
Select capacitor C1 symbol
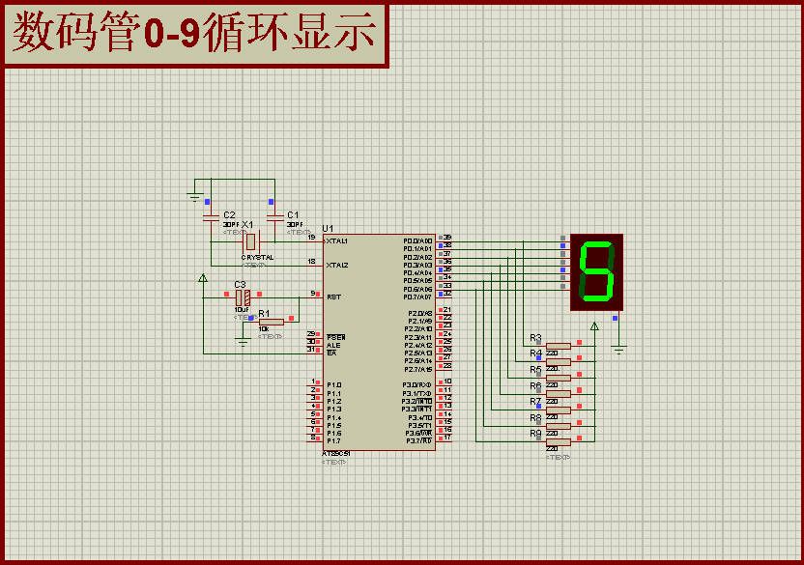(274, 218)
